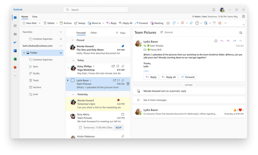Open the notifications bell
This screenshot has height=155, width=258.
click(214, 10)
